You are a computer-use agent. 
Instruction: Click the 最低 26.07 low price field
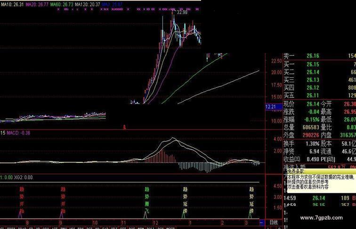338,119
